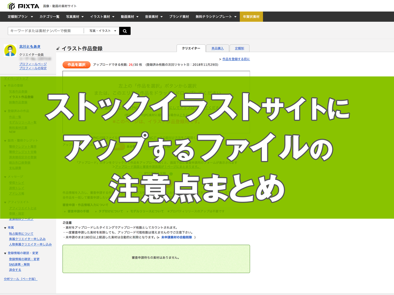Open ブランド素材 in the navigation bar
Image resolution: width=394 pixels, height=295 pixels.
[x=179, y=17]
